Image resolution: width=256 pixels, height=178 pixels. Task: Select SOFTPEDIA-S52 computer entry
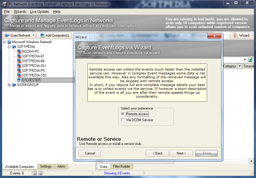click(34, 75)
